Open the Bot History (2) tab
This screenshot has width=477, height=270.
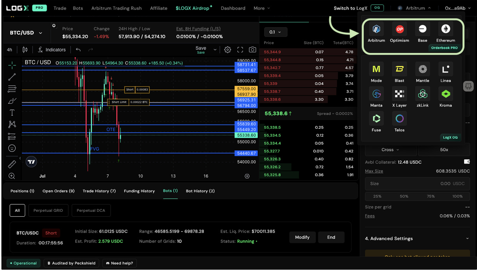tap(200, 191)
